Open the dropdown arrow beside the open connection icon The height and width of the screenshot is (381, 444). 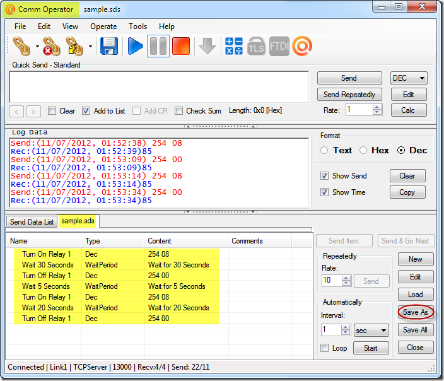[x=37, y=46]
